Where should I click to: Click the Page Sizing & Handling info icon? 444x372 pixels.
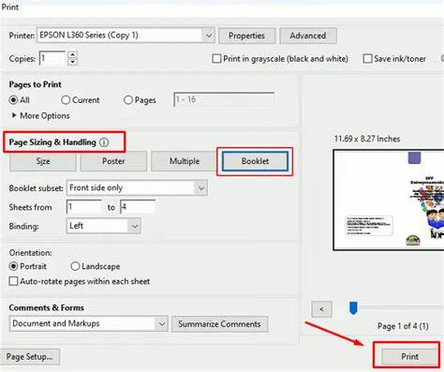[104, 142]
